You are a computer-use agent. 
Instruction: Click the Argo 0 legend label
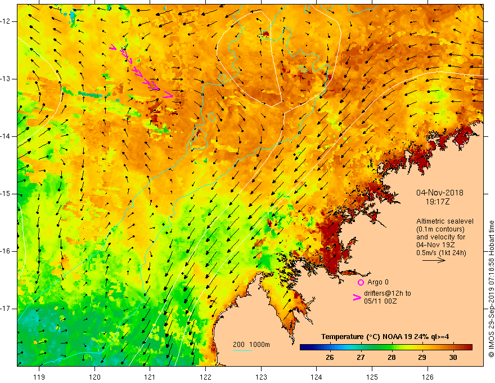pos(378,282)
